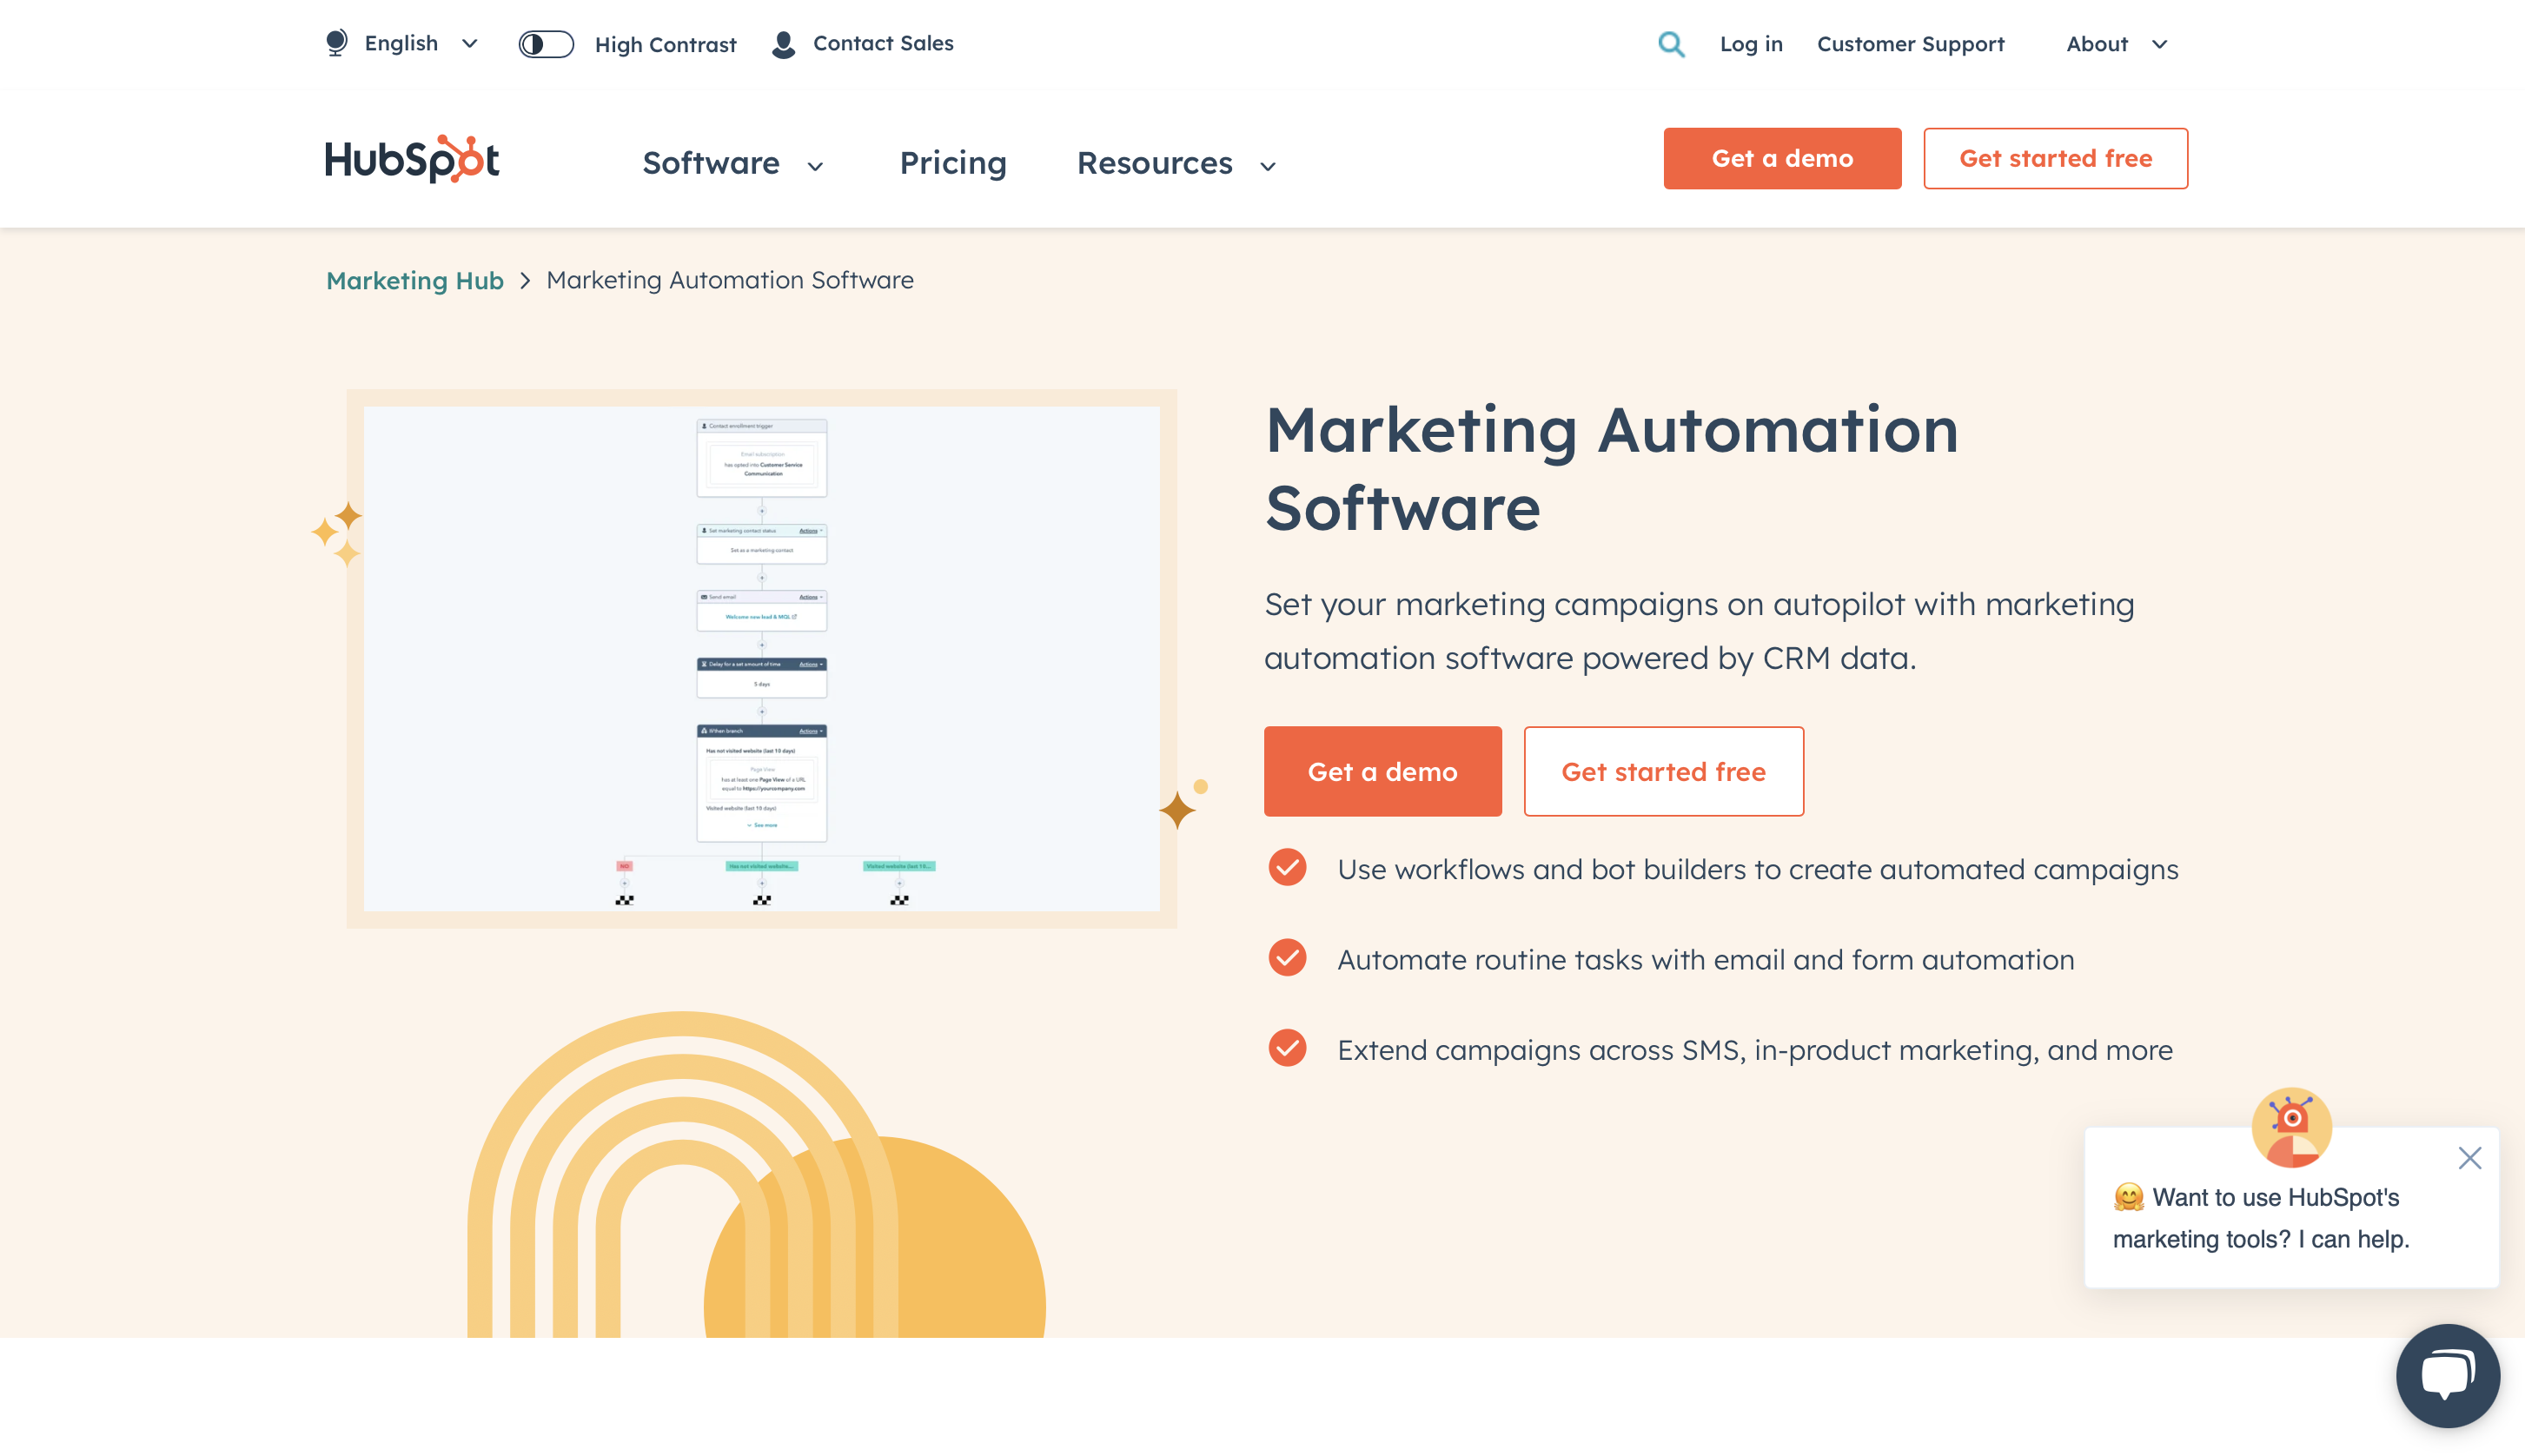Image resolution: width=2525 pixels, height=1456 pixels.
Task: Click the workflows and bot builders checkmark icon
Action: pos(1287,867)
